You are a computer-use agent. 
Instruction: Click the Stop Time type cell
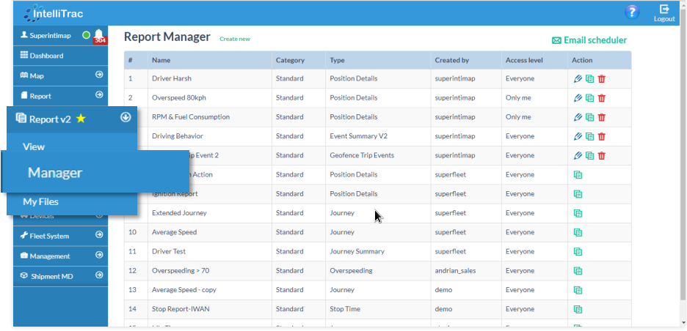[x=378, y=309]
